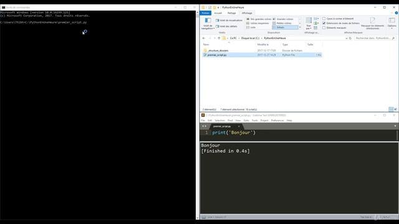The image size is (399, 224).
Task: Open Sublime Text Find menu
Action: 230,120
